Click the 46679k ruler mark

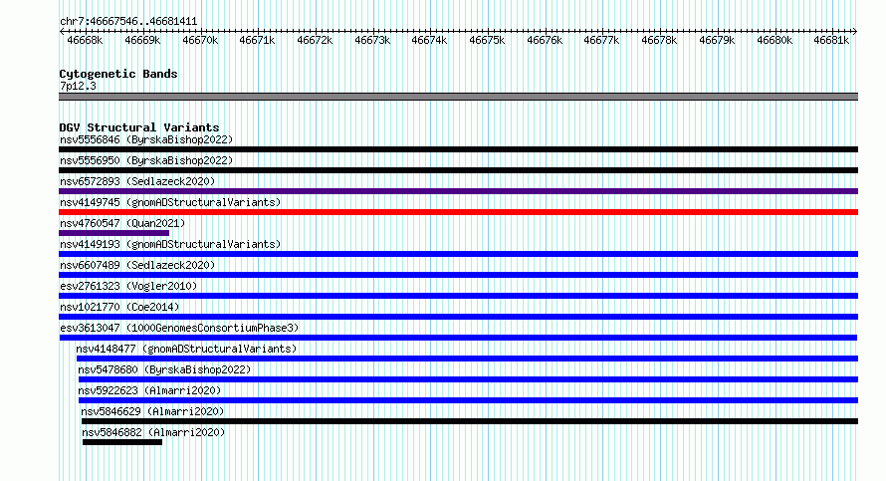(717, 40)
